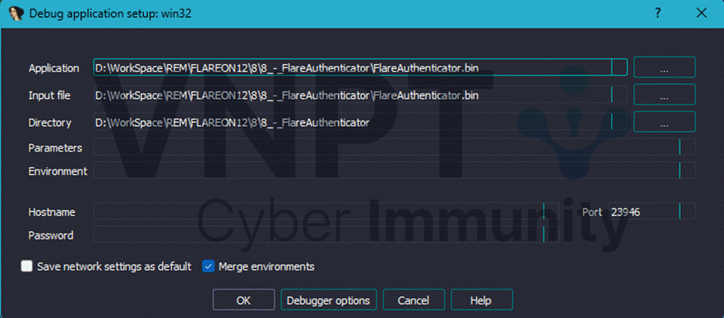Open the Port dropdown arrow
This screenshot has height=318, width=724.
[x=687, y=211]
